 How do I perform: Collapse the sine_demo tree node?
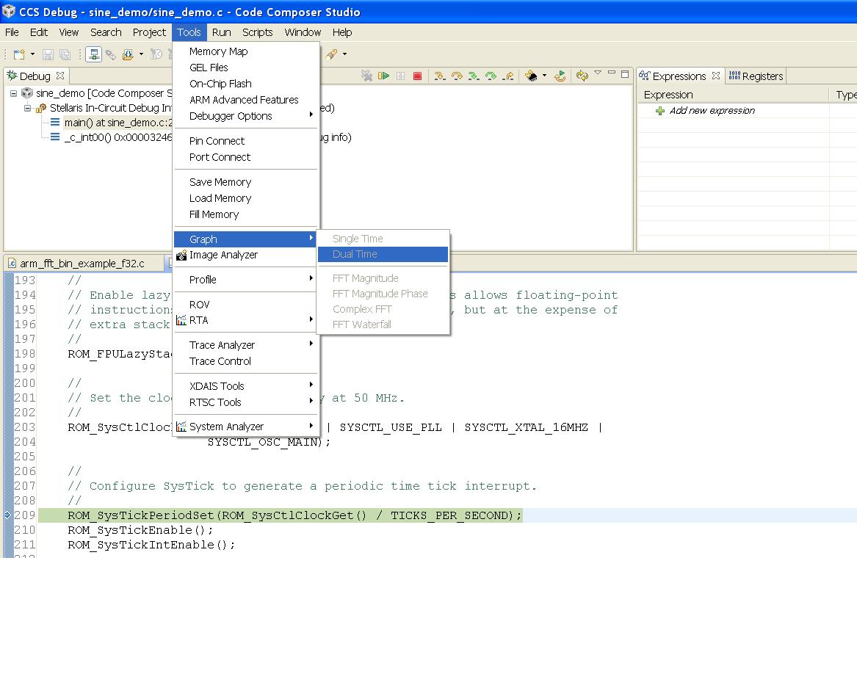click(x=13, y=93)
